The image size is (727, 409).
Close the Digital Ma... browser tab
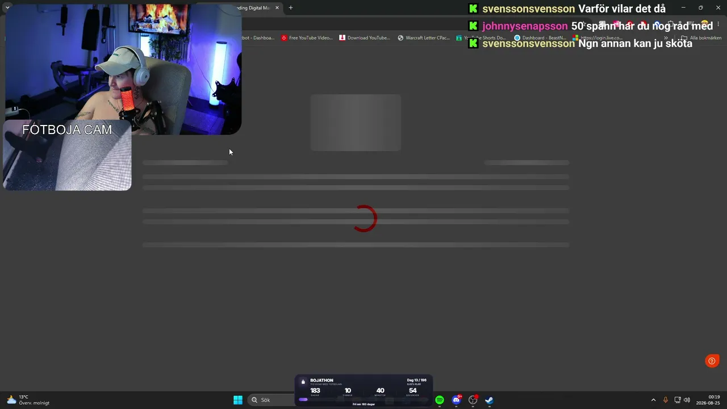[x=277, y=8]
